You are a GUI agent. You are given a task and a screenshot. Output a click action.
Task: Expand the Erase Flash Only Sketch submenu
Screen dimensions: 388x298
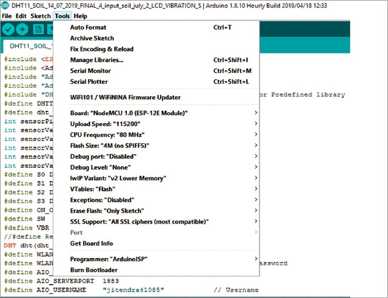(x=156, y=211)
